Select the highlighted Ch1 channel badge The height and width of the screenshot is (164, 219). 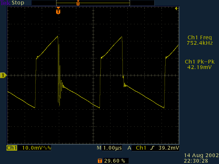tap(12, 148)
